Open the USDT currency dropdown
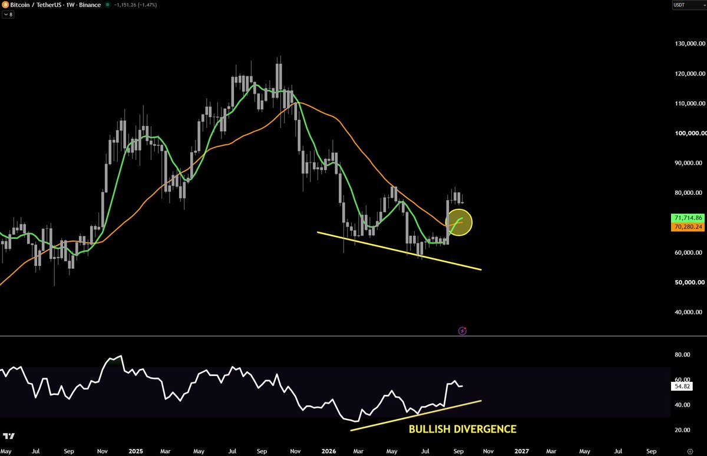Image resolution: width=707 pixels, height=456 pixels. (x=689, y=5)
